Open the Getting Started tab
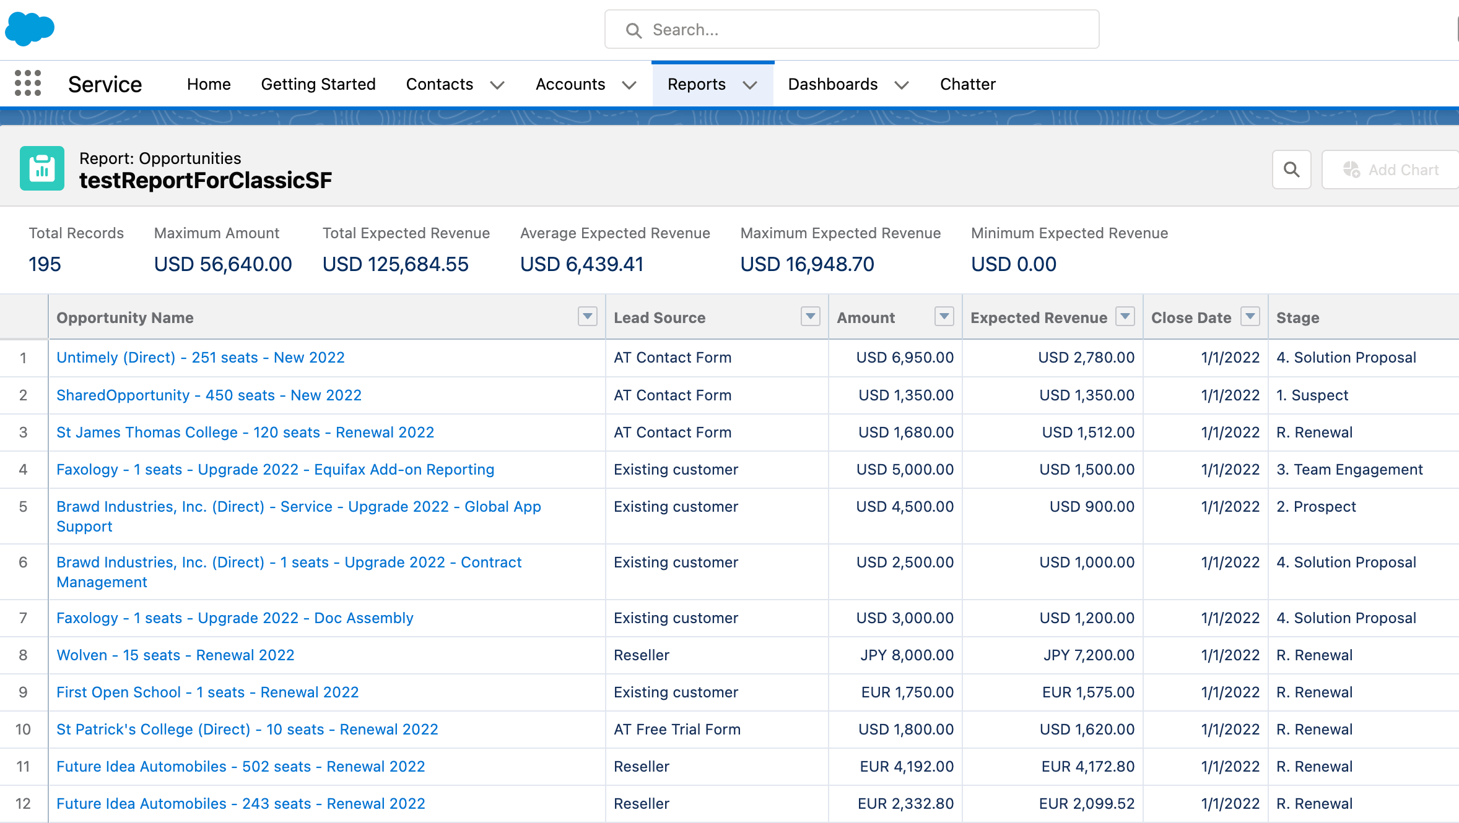The image size is (1459, 823). 318,84
